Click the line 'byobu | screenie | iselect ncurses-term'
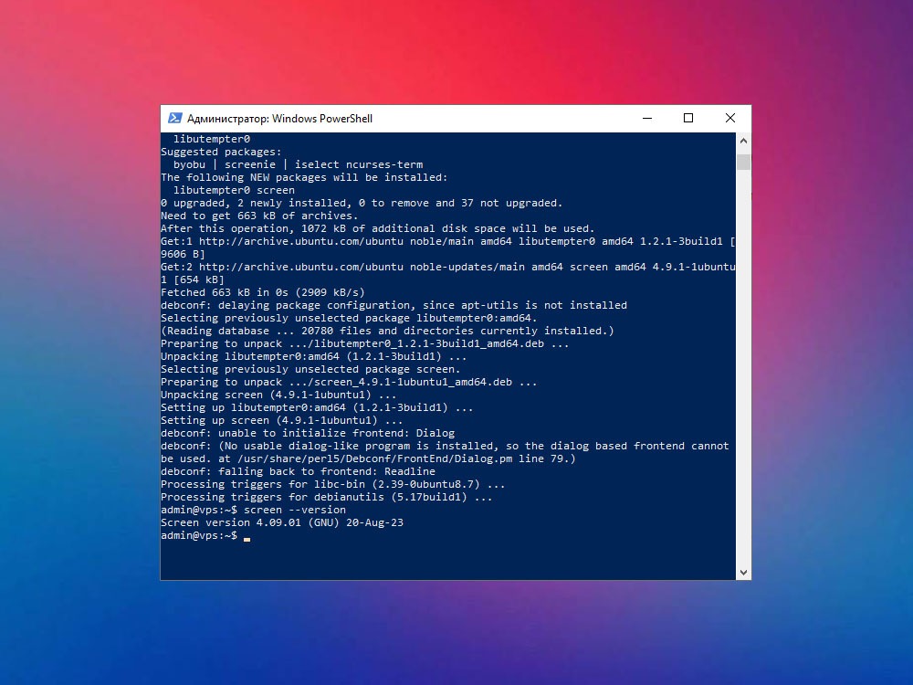This screenshot has width=913, height=685. point(299,164)
